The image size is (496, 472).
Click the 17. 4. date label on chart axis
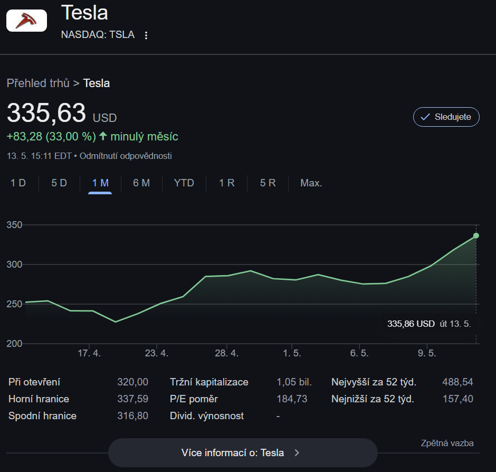(x=89, y=353)
